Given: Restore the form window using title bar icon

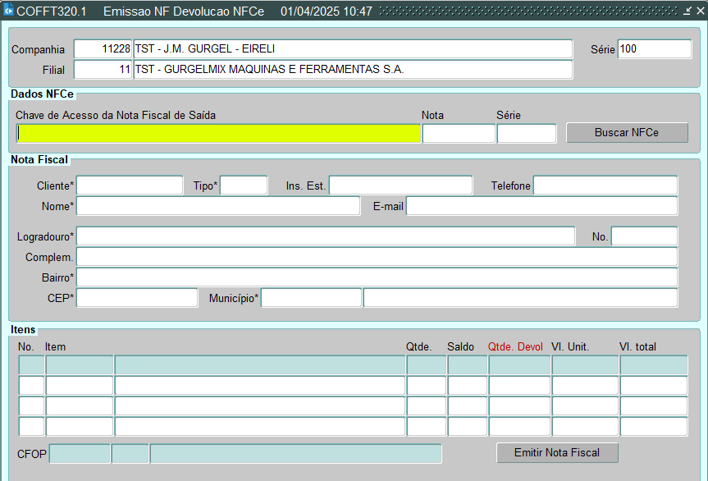Looking at the screenshot, I should point(687,11).
